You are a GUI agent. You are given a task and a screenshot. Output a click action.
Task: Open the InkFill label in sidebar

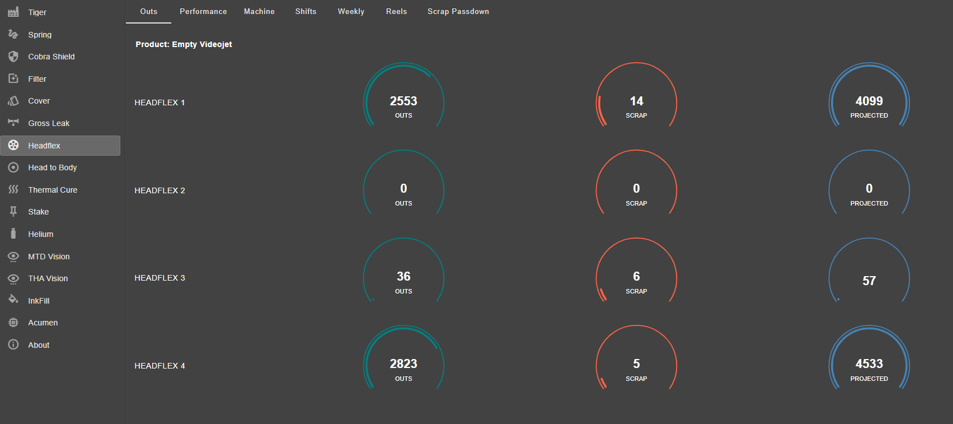pyautogui.click(x=39, y=301)
